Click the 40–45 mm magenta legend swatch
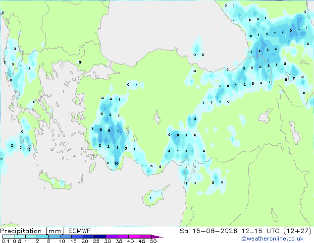314x243 pixels. (x=134, y=237)
